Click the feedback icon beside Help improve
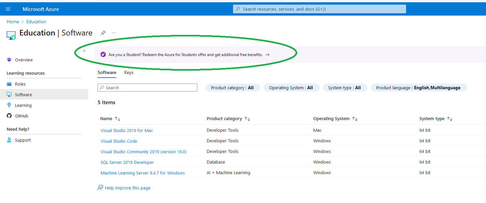The image size is (486, 203). click(x=100, y=188)
